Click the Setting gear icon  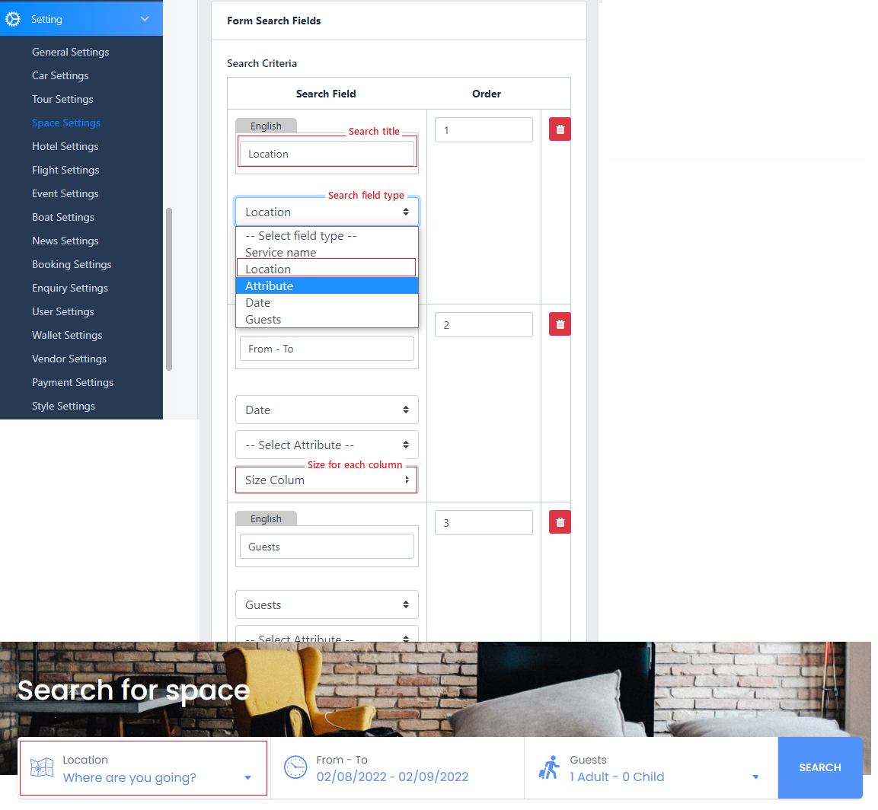tap(13, 19)
